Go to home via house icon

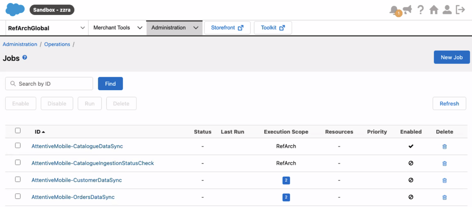click(x=434, y=10)
